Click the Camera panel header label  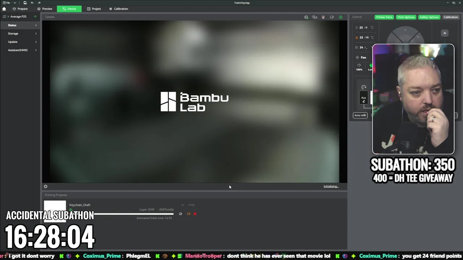[x=50, y=17]
